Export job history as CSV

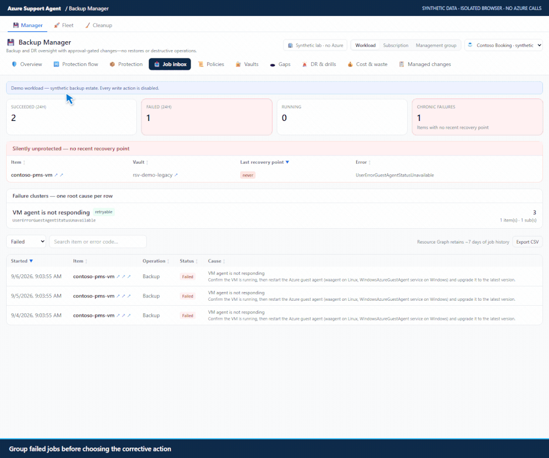pyautogui.click(x=527, y=242)
